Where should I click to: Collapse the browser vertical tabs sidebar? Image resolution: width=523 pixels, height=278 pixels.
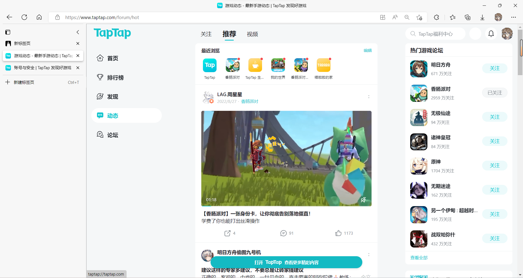tap(78, 32)
